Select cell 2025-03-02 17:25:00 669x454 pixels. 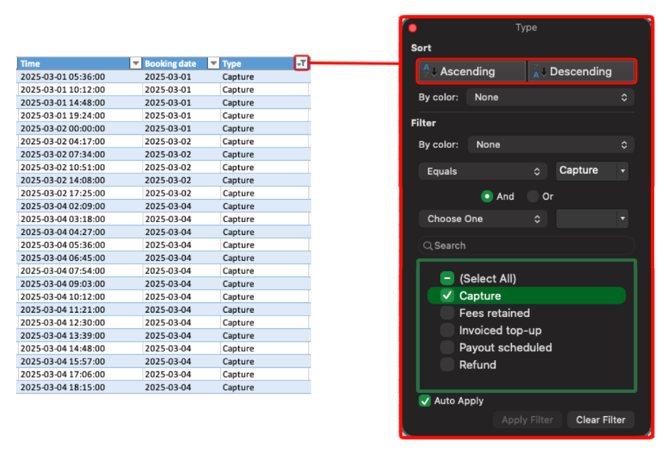click(80, 193)
